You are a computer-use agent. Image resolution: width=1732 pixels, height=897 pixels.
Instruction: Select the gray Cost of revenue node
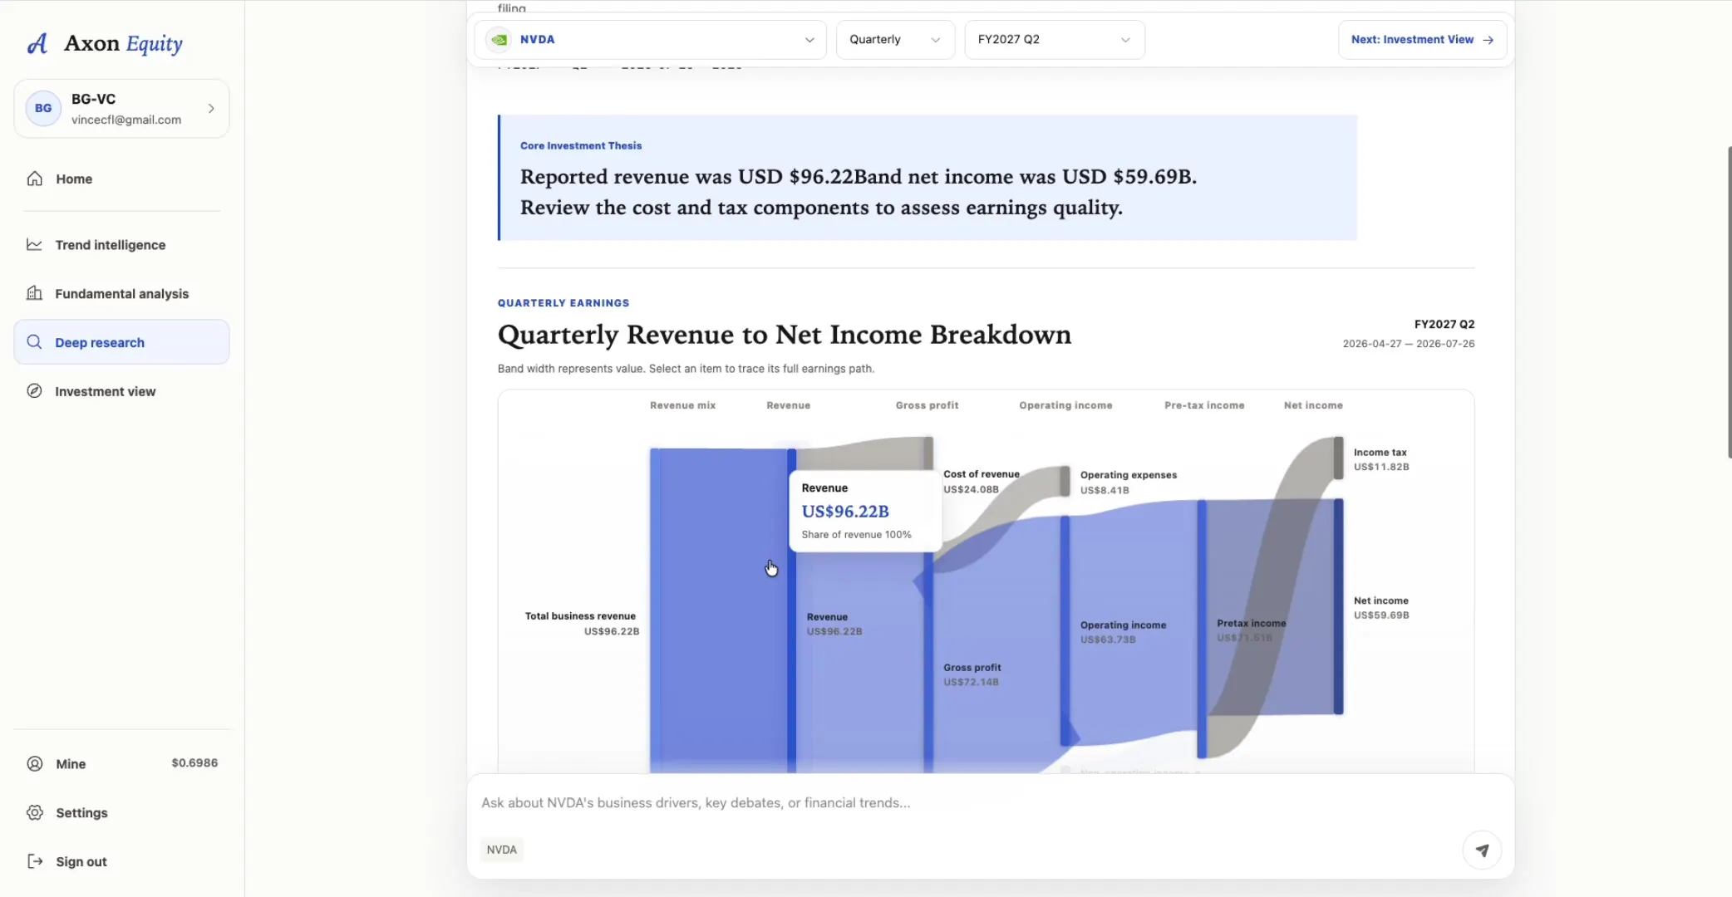coord(928,453)
